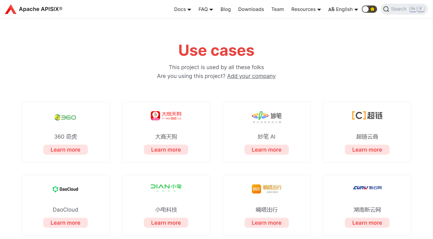Click the search magnifier icon

click(386, 9)
